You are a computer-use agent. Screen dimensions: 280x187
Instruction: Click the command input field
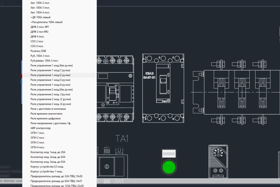(13, 181)
